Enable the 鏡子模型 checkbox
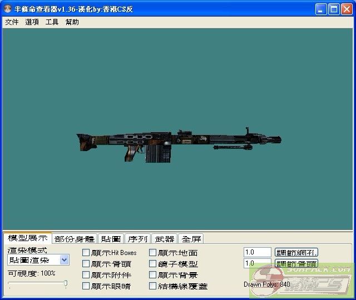Screen dimensions: 356x300 pyautogui.click(x=152, y=264)
